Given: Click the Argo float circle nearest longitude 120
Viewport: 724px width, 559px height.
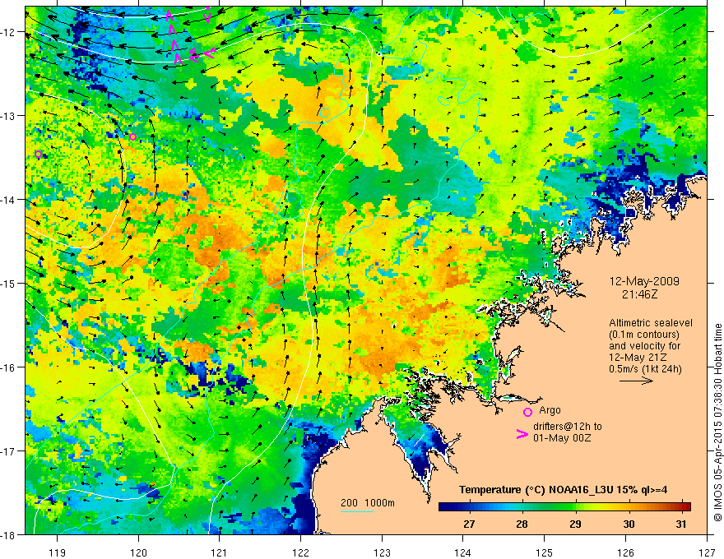Looking at the screenshot, I should pyautogui.click(x=133, y=137).
